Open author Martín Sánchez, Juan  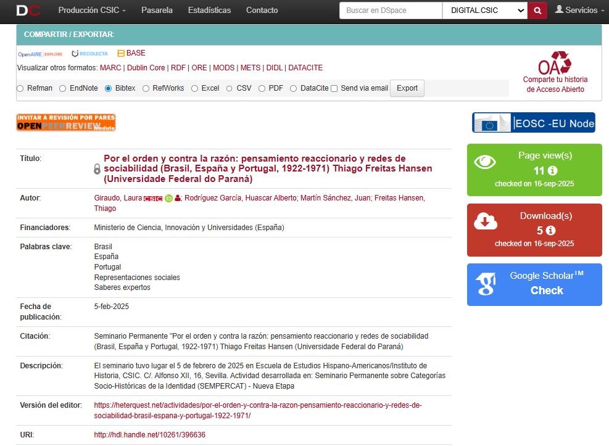pos(336,198)
